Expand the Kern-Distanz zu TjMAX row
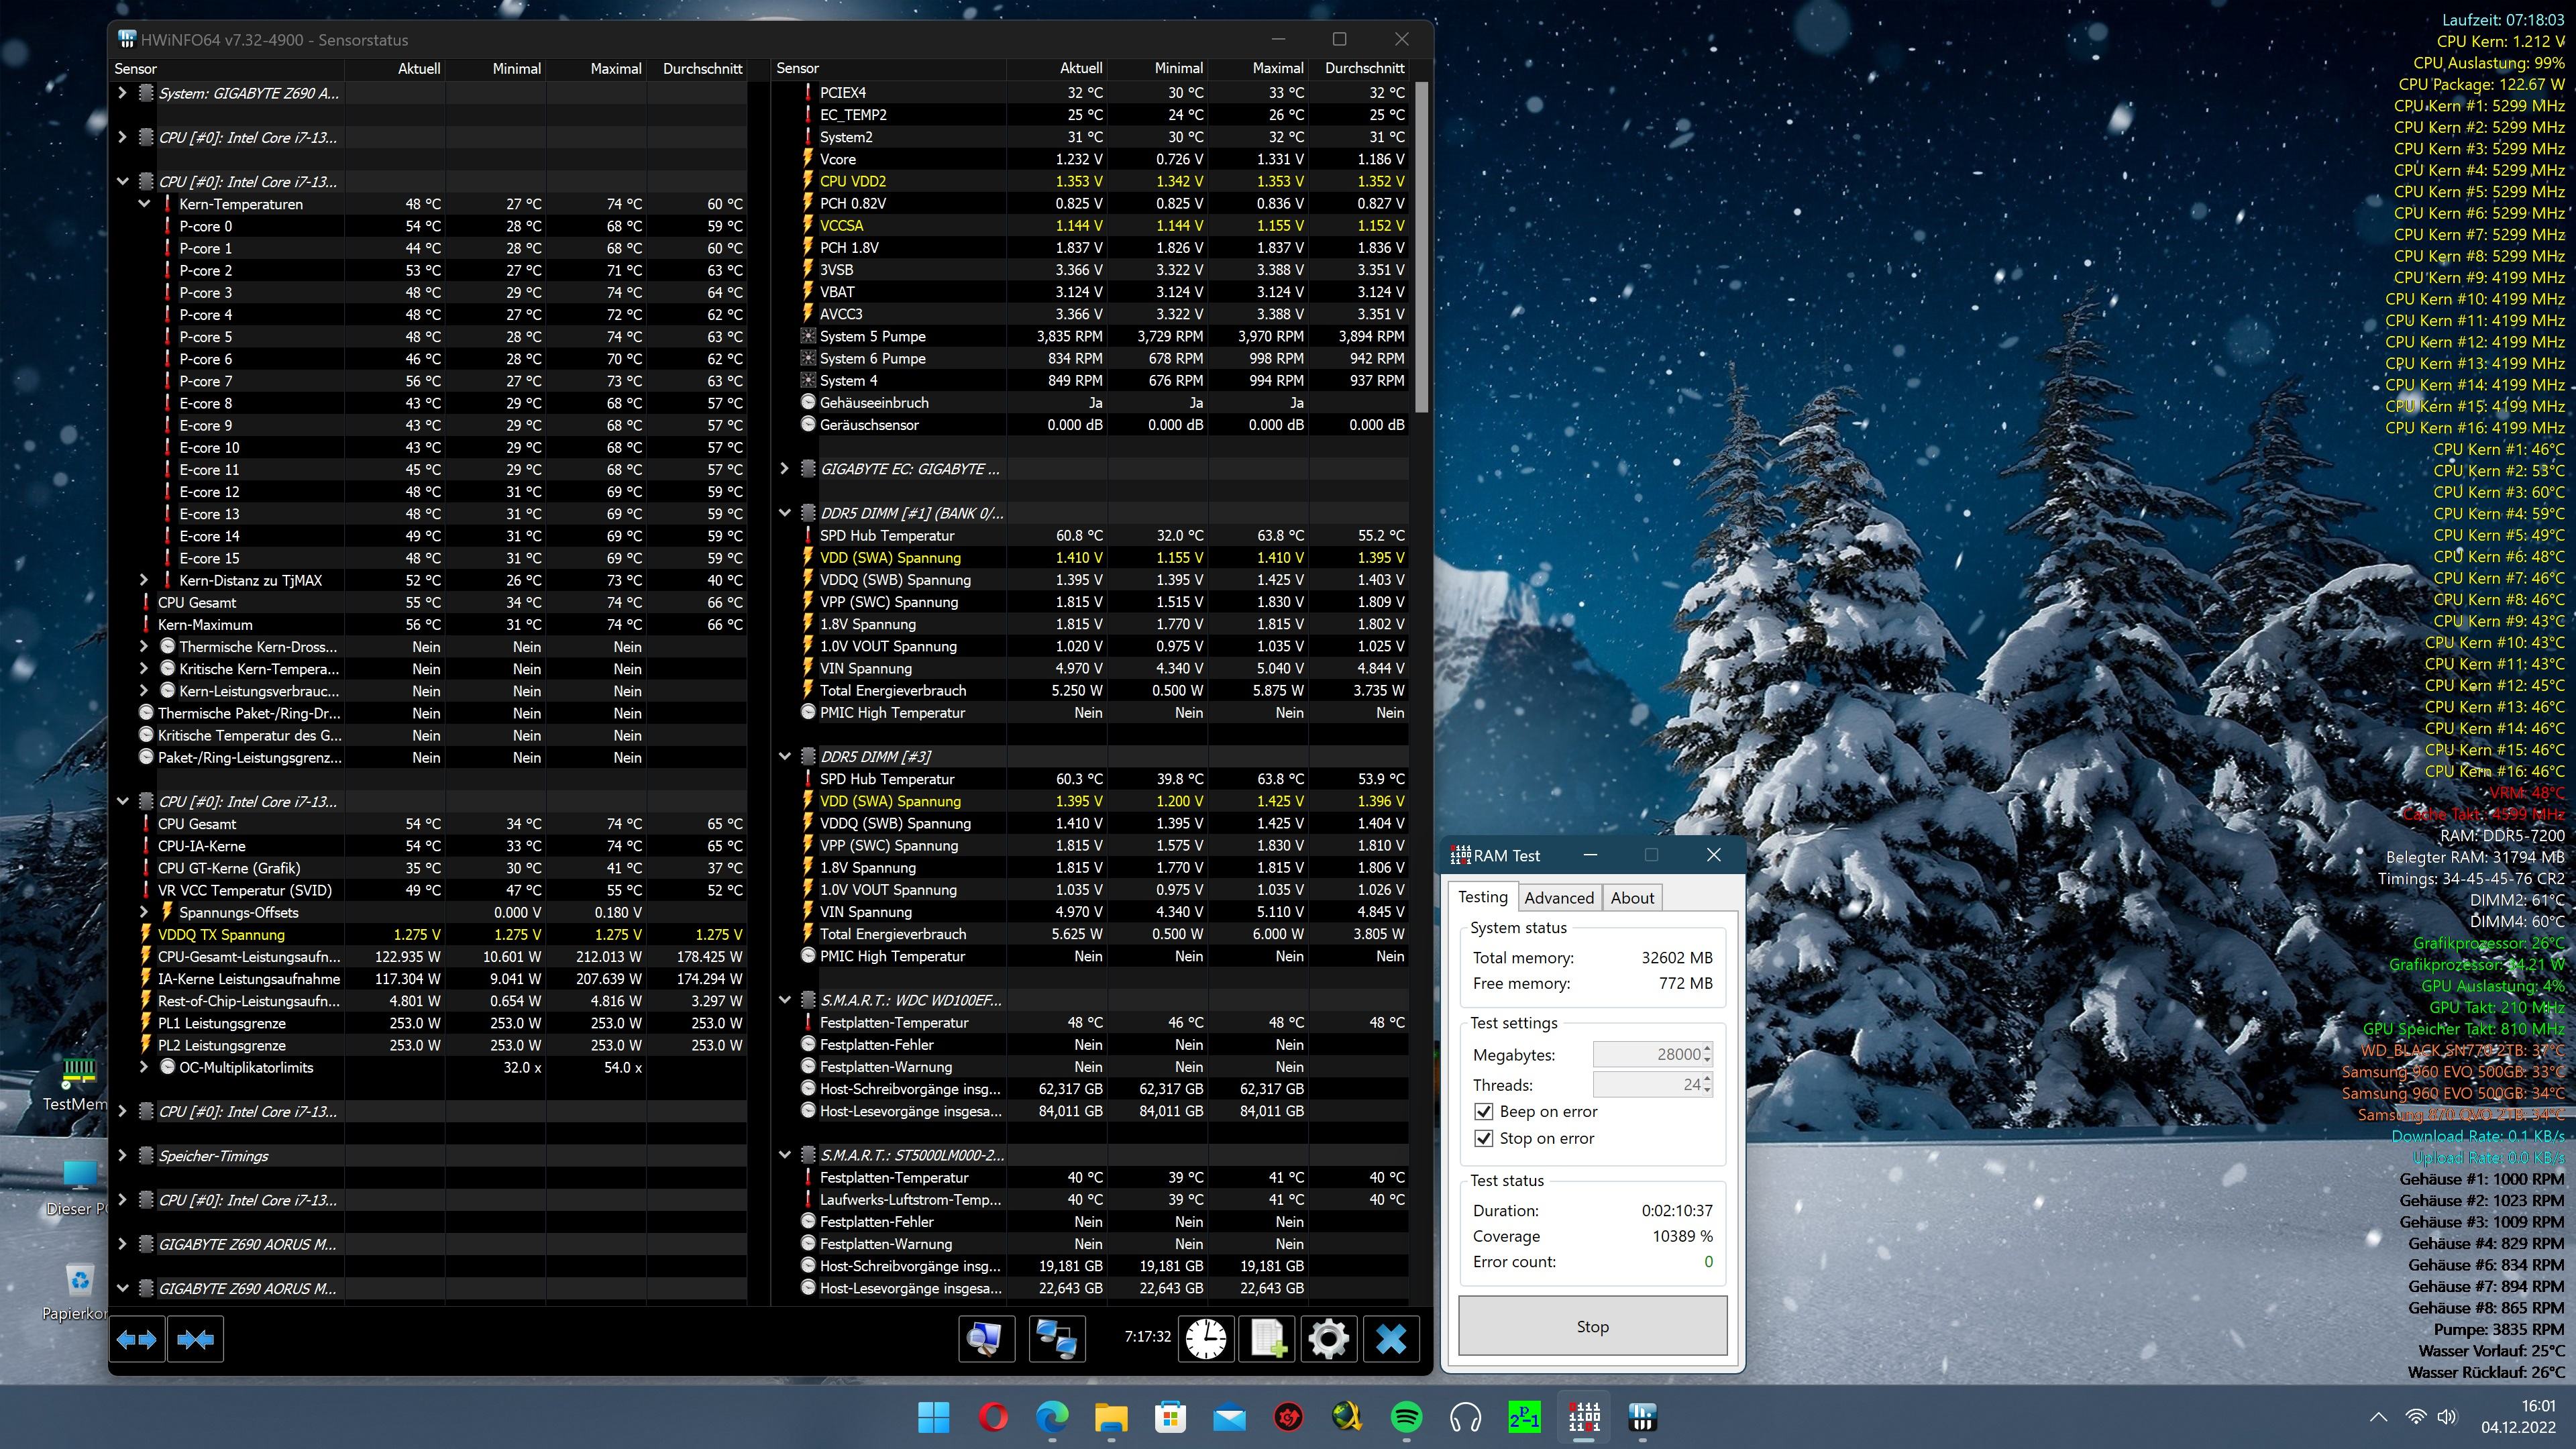The image size is (2576, 1449). tap(144, 580)
